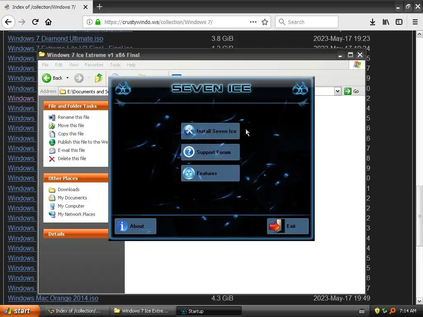Toggle the browser sidebar icon
This screenshot has width=423, height=317.
click(399, 22)
